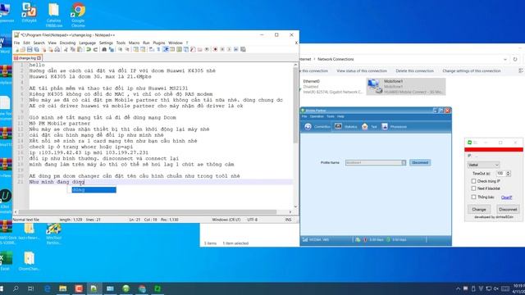Viewport: 525px width, 295px height.
Task: Click the Zoom In icon in Notepad++ toolbar
Action: tap(120, 49)
